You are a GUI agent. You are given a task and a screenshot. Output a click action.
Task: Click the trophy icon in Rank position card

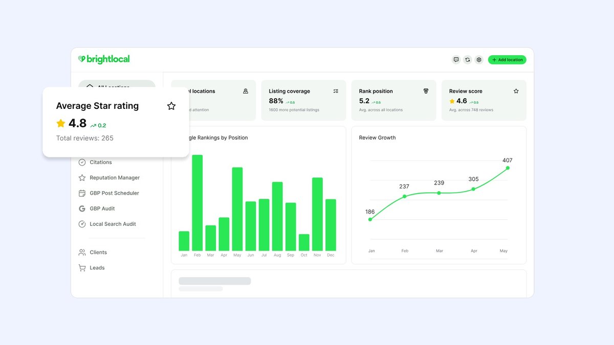tap(426, 91)
